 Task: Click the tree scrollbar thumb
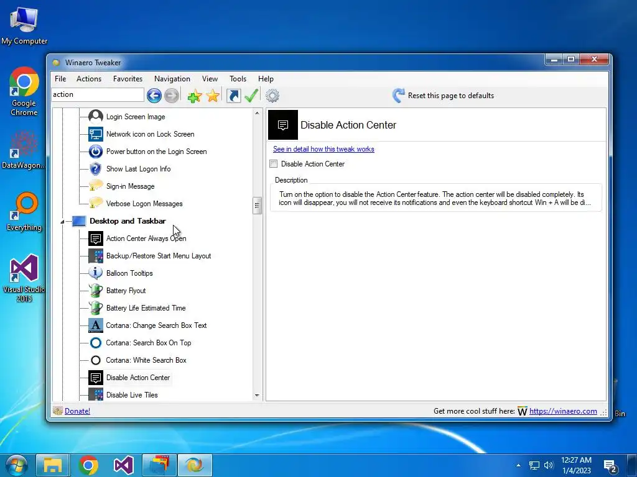tap(257, 205)
